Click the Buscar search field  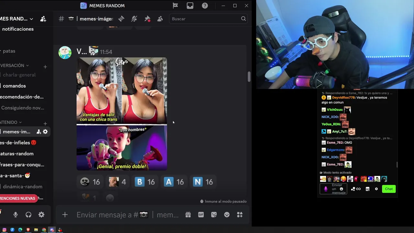tap(208, 19)
